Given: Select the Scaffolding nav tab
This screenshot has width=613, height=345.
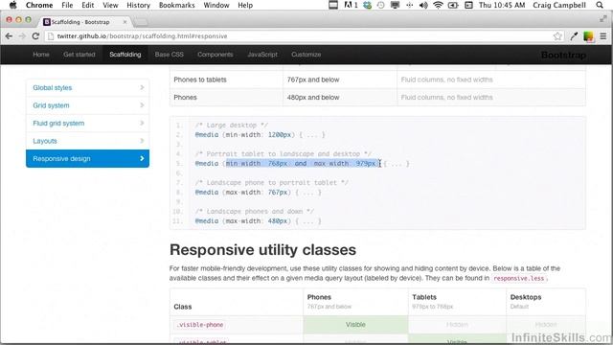Looking at the screenshot, I should pos(125,55).
